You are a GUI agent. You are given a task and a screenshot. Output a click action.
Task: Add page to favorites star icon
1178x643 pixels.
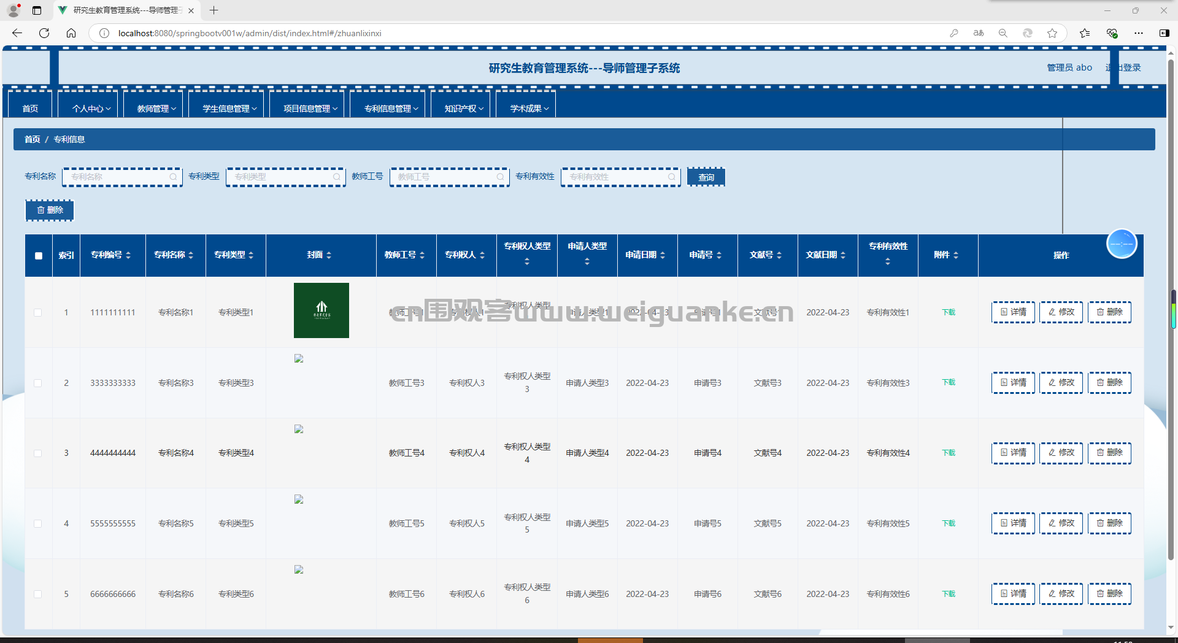[1052, 33]
